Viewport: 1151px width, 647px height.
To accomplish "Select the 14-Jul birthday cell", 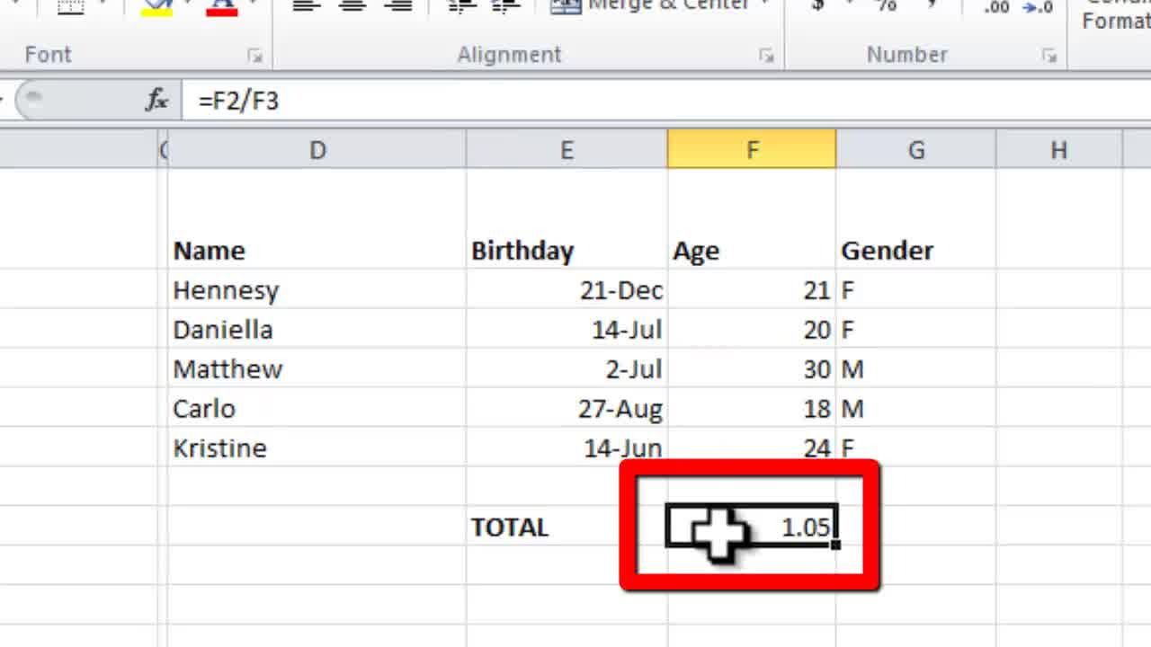I will (567, 329).
